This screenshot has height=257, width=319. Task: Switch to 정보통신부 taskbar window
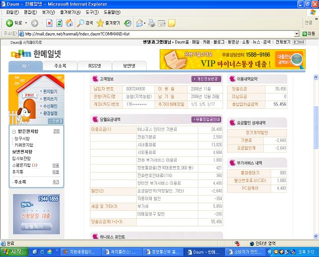coord(163,252)
